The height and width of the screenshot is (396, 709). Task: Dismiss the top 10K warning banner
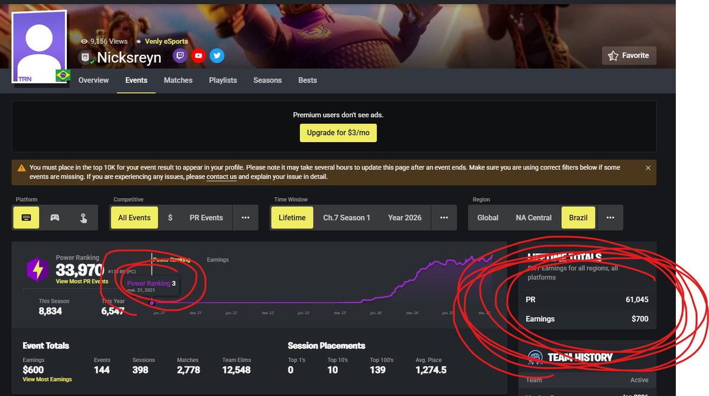point(648,168)
